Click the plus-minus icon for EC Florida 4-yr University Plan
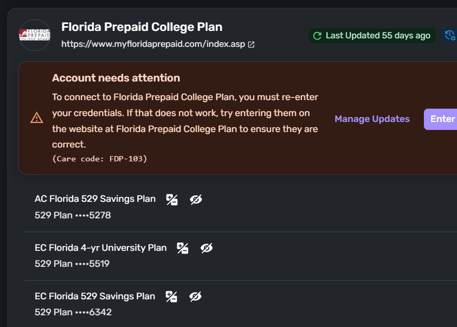Image resolution: width=457 pixels, height=327 pixels. point(183,248)
